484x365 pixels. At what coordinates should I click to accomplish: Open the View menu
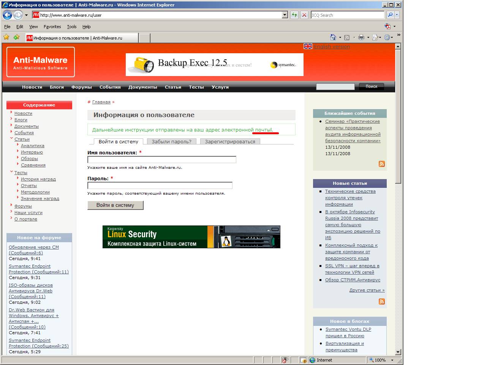(x=33, y=27)
